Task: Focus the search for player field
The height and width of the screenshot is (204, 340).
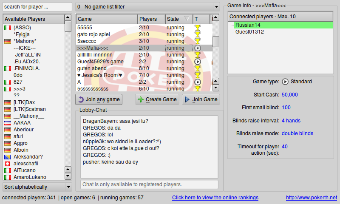Action: [37, 7]
